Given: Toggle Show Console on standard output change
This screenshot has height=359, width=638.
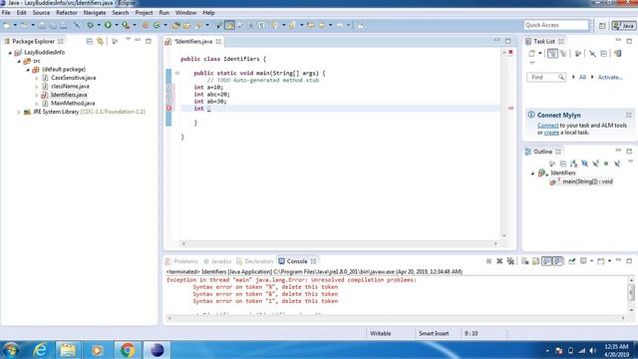Looking at the screenshot, I should pos(547,261).
